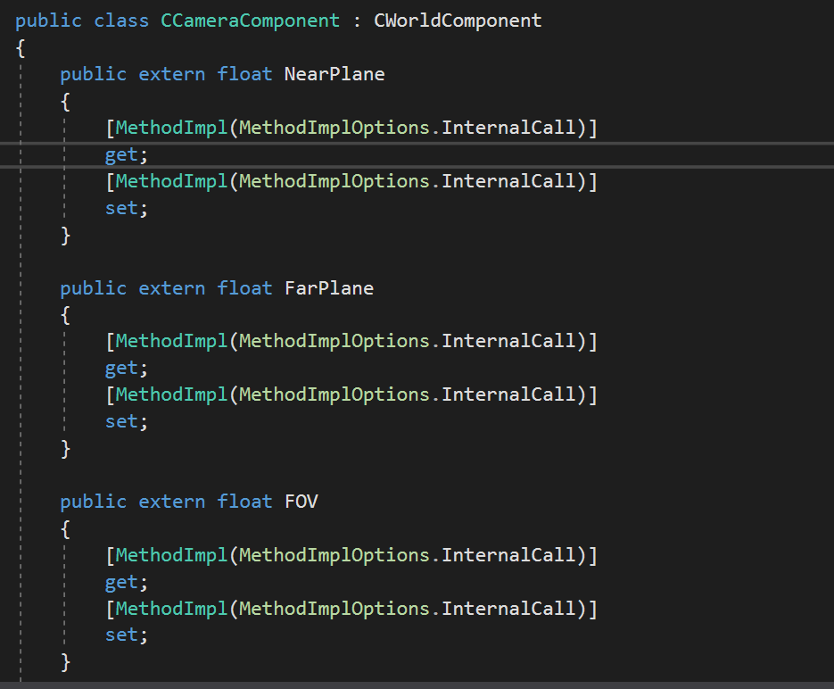Click MethodImplOptions above FOV's set accessor
834x689 pixels.
click(334, 609)
